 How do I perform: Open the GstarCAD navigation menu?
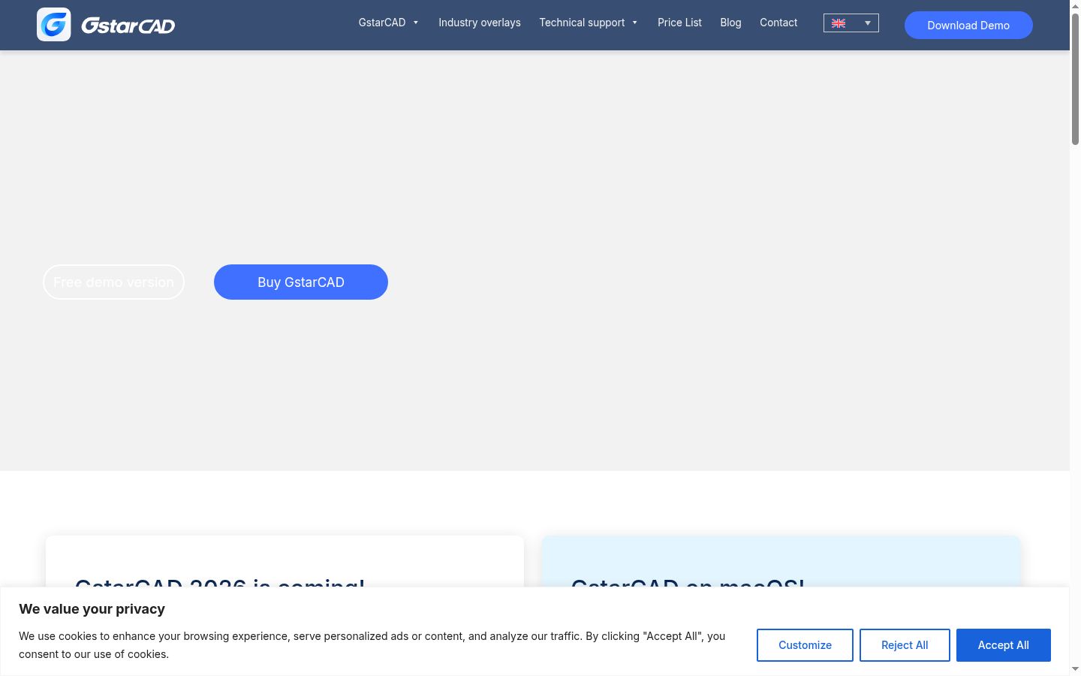click(x=382, y=23)
